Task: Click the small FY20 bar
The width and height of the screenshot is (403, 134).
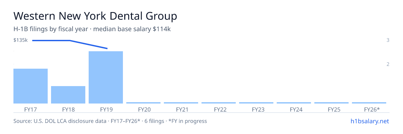Action: coord(143,103)
